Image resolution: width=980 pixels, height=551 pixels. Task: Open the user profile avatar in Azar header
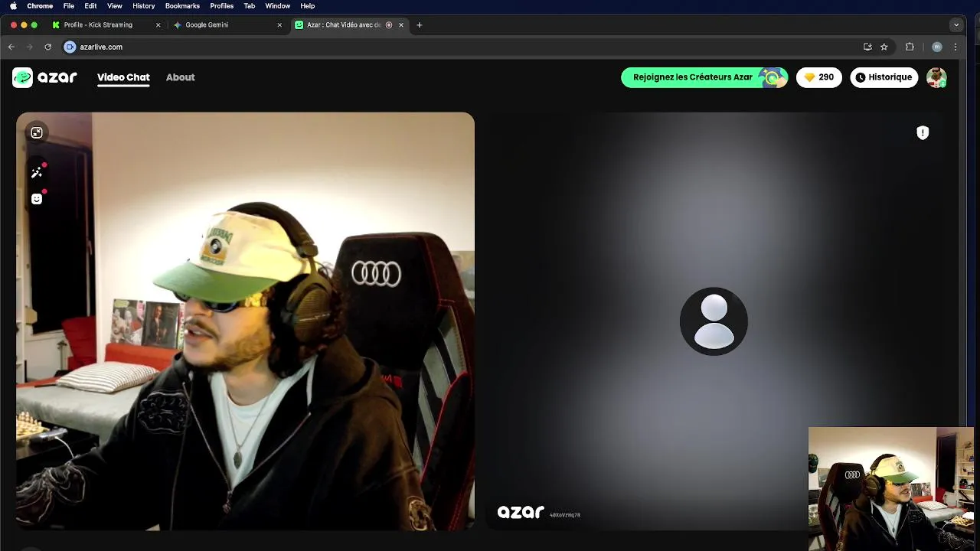click(x=936, y=77)
